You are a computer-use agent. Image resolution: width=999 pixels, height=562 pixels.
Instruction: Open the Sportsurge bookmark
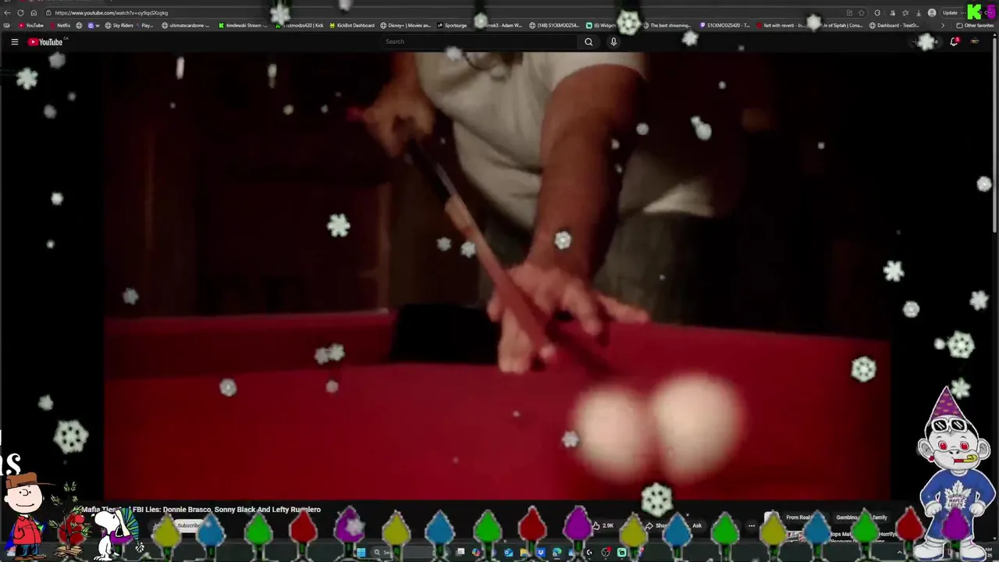[x=452, y=25]
